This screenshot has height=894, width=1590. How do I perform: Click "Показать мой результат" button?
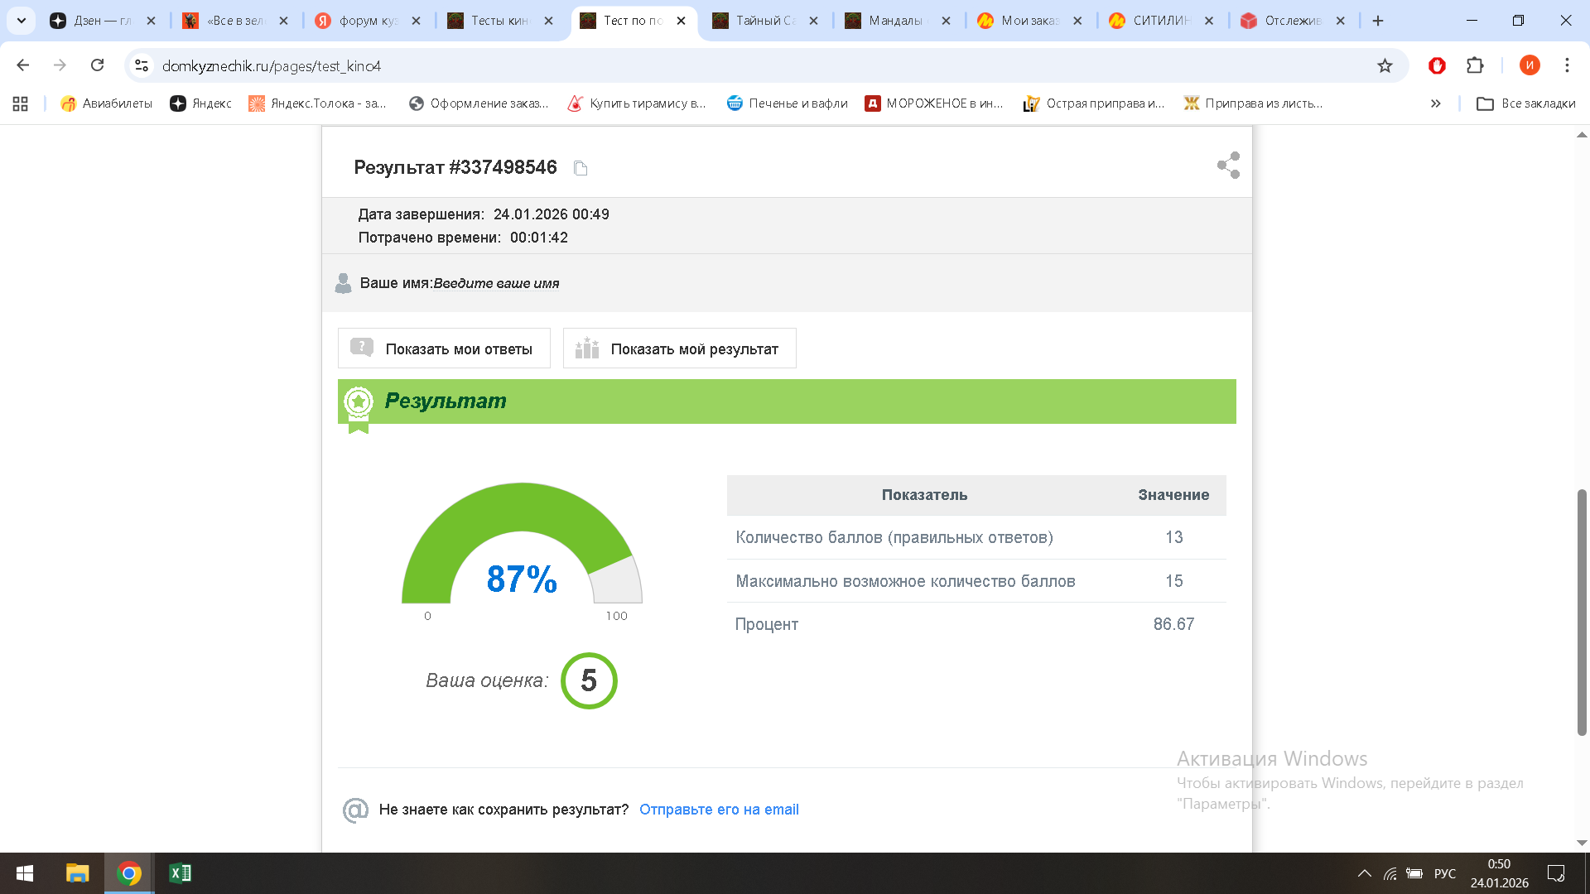pyautogui.click(x=679, y=348)
